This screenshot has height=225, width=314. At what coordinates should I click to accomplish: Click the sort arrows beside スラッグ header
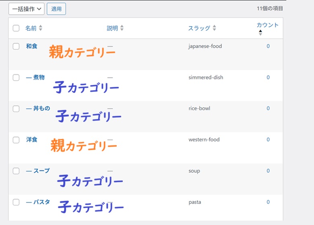(x=214, y=29)
